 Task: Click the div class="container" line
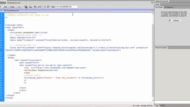[28, 60]
